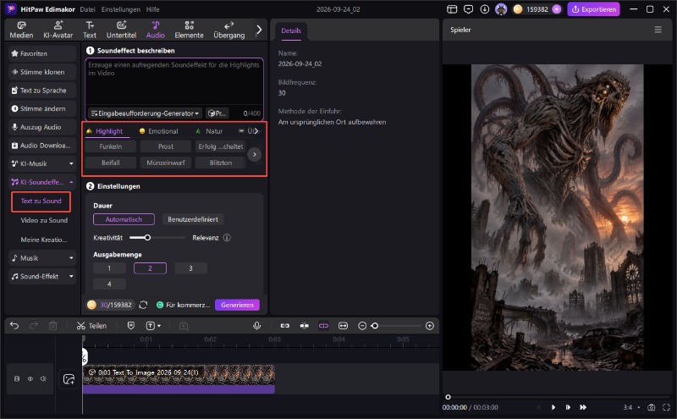Choose the Funkeln preset

tap(111, 146)
